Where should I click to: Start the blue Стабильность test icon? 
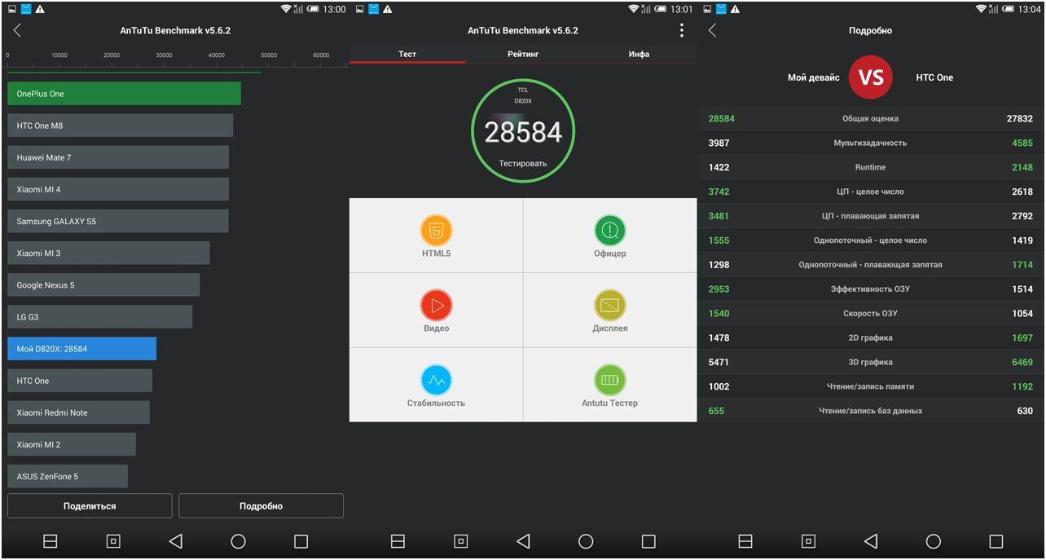436,380
